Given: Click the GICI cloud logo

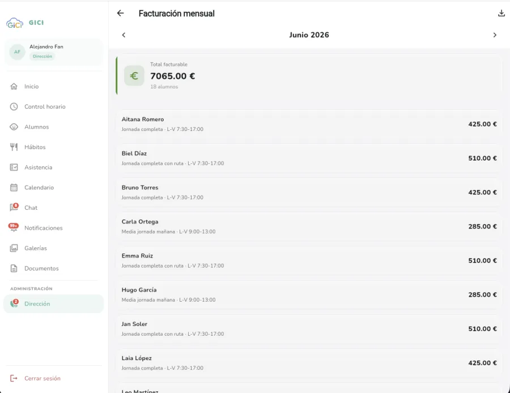Looking at the screenshot, I should (x=15, y=23).
